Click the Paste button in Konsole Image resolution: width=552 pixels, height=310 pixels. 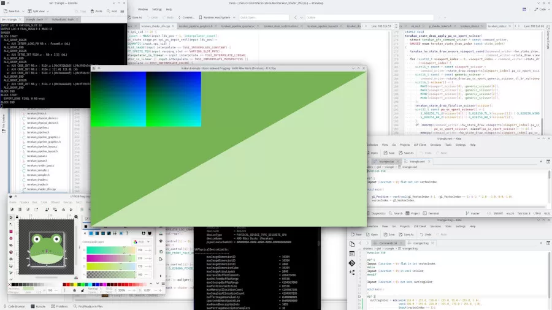coord(97,11)
